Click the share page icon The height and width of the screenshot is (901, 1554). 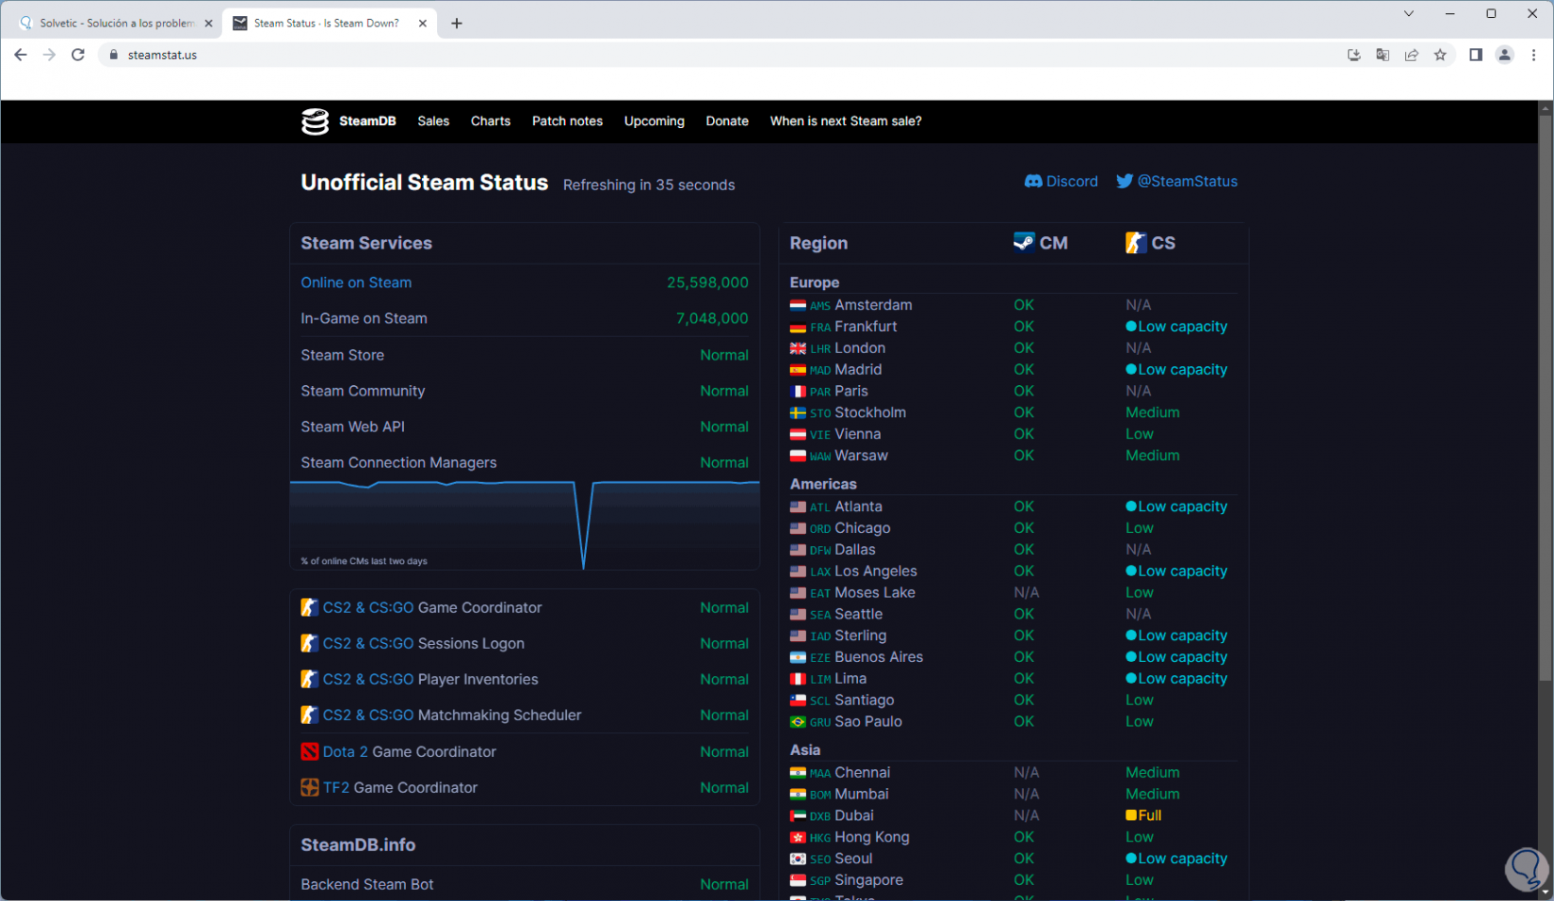pyautogui.click(x=1412, y=55)
